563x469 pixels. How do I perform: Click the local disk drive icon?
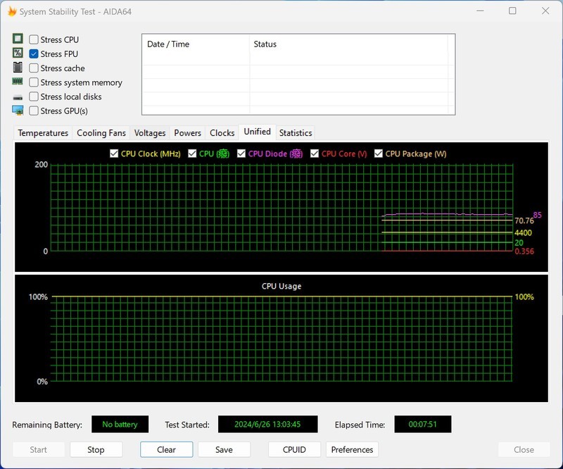pos(18,96)
